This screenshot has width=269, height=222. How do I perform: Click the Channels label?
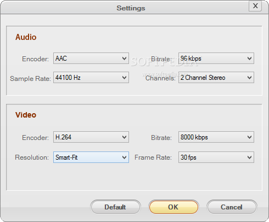(x=160, y=78)
